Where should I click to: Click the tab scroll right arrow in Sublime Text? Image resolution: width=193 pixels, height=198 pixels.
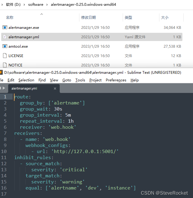tap(4, 88)
